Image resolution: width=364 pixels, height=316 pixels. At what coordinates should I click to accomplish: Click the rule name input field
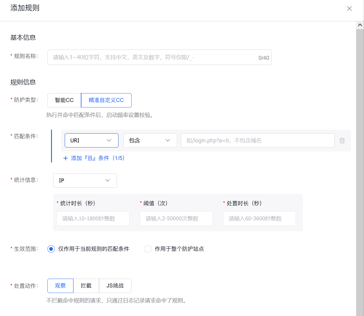click(x=152, y=57)
